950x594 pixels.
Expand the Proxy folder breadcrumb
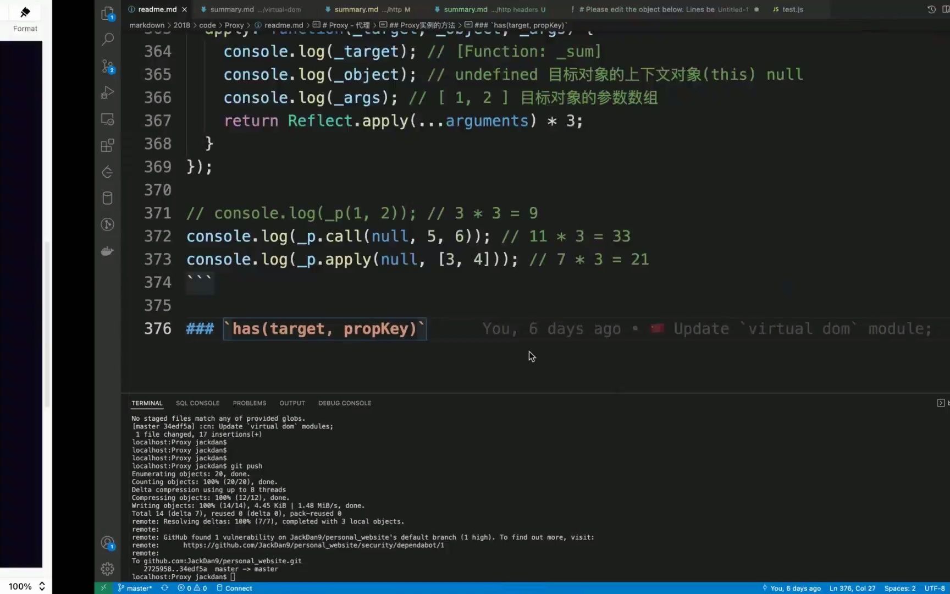[x=234, y=25]
